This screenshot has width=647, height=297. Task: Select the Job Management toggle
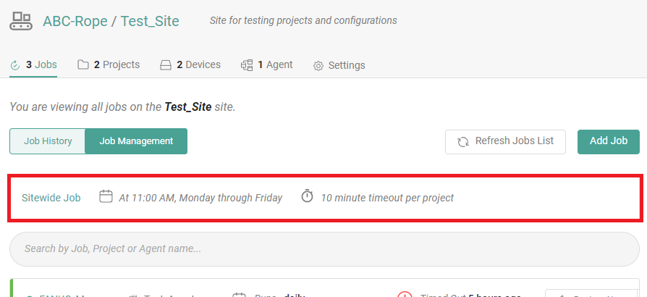(136, 141)
